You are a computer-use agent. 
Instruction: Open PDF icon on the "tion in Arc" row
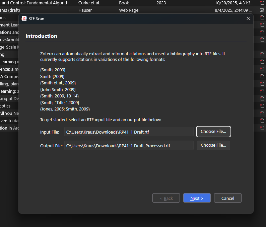pos(262,128)
